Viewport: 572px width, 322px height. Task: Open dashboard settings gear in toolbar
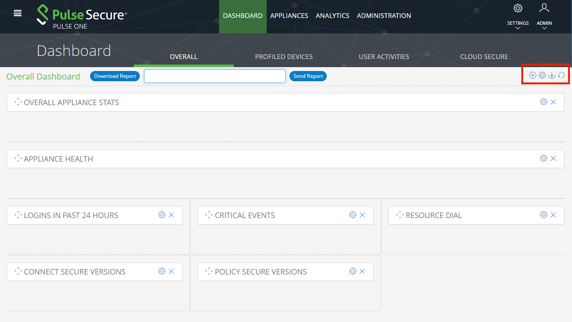(542, 75)
